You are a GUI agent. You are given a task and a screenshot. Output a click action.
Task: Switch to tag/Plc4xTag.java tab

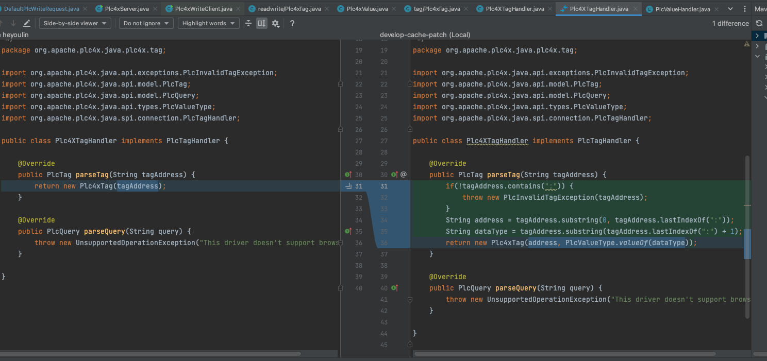pos(437,9)
